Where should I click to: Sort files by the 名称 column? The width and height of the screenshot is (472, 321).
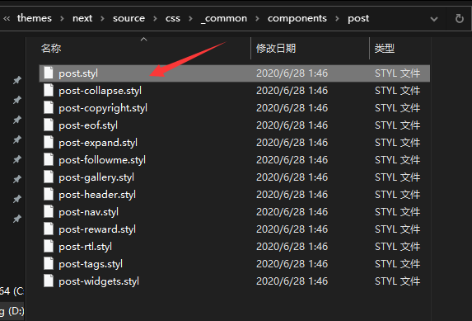coord(51,48)
